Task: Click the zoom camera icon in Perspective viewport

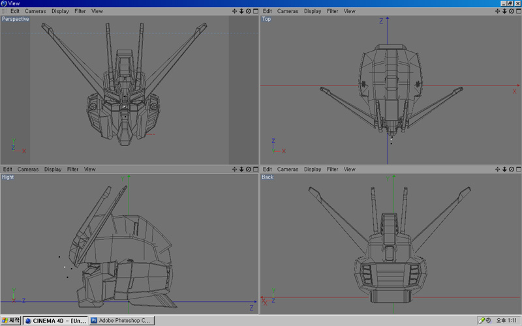Action: 241,11
